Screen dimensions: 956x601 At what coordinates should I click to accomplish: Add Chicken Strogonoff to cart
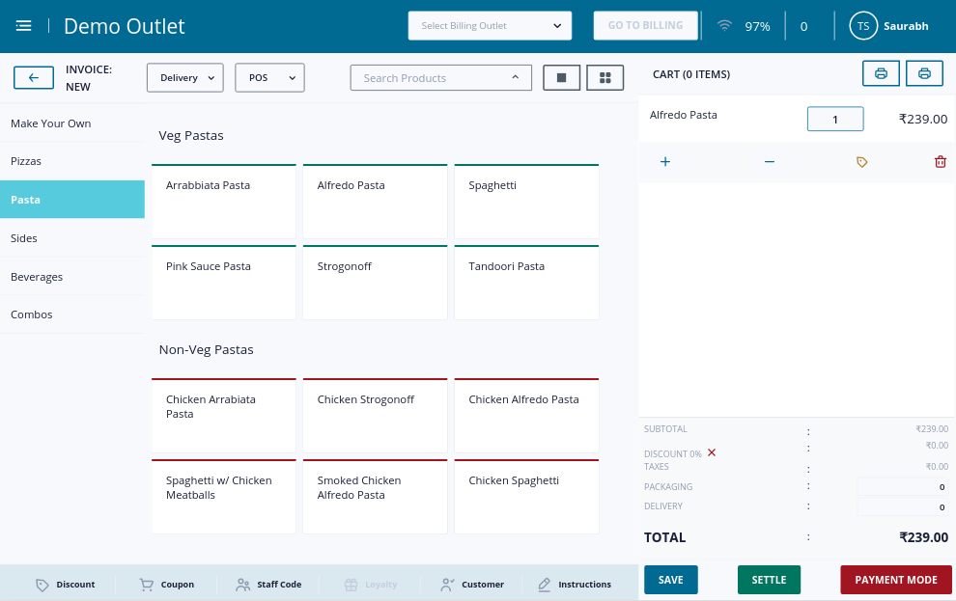(375, 416)
